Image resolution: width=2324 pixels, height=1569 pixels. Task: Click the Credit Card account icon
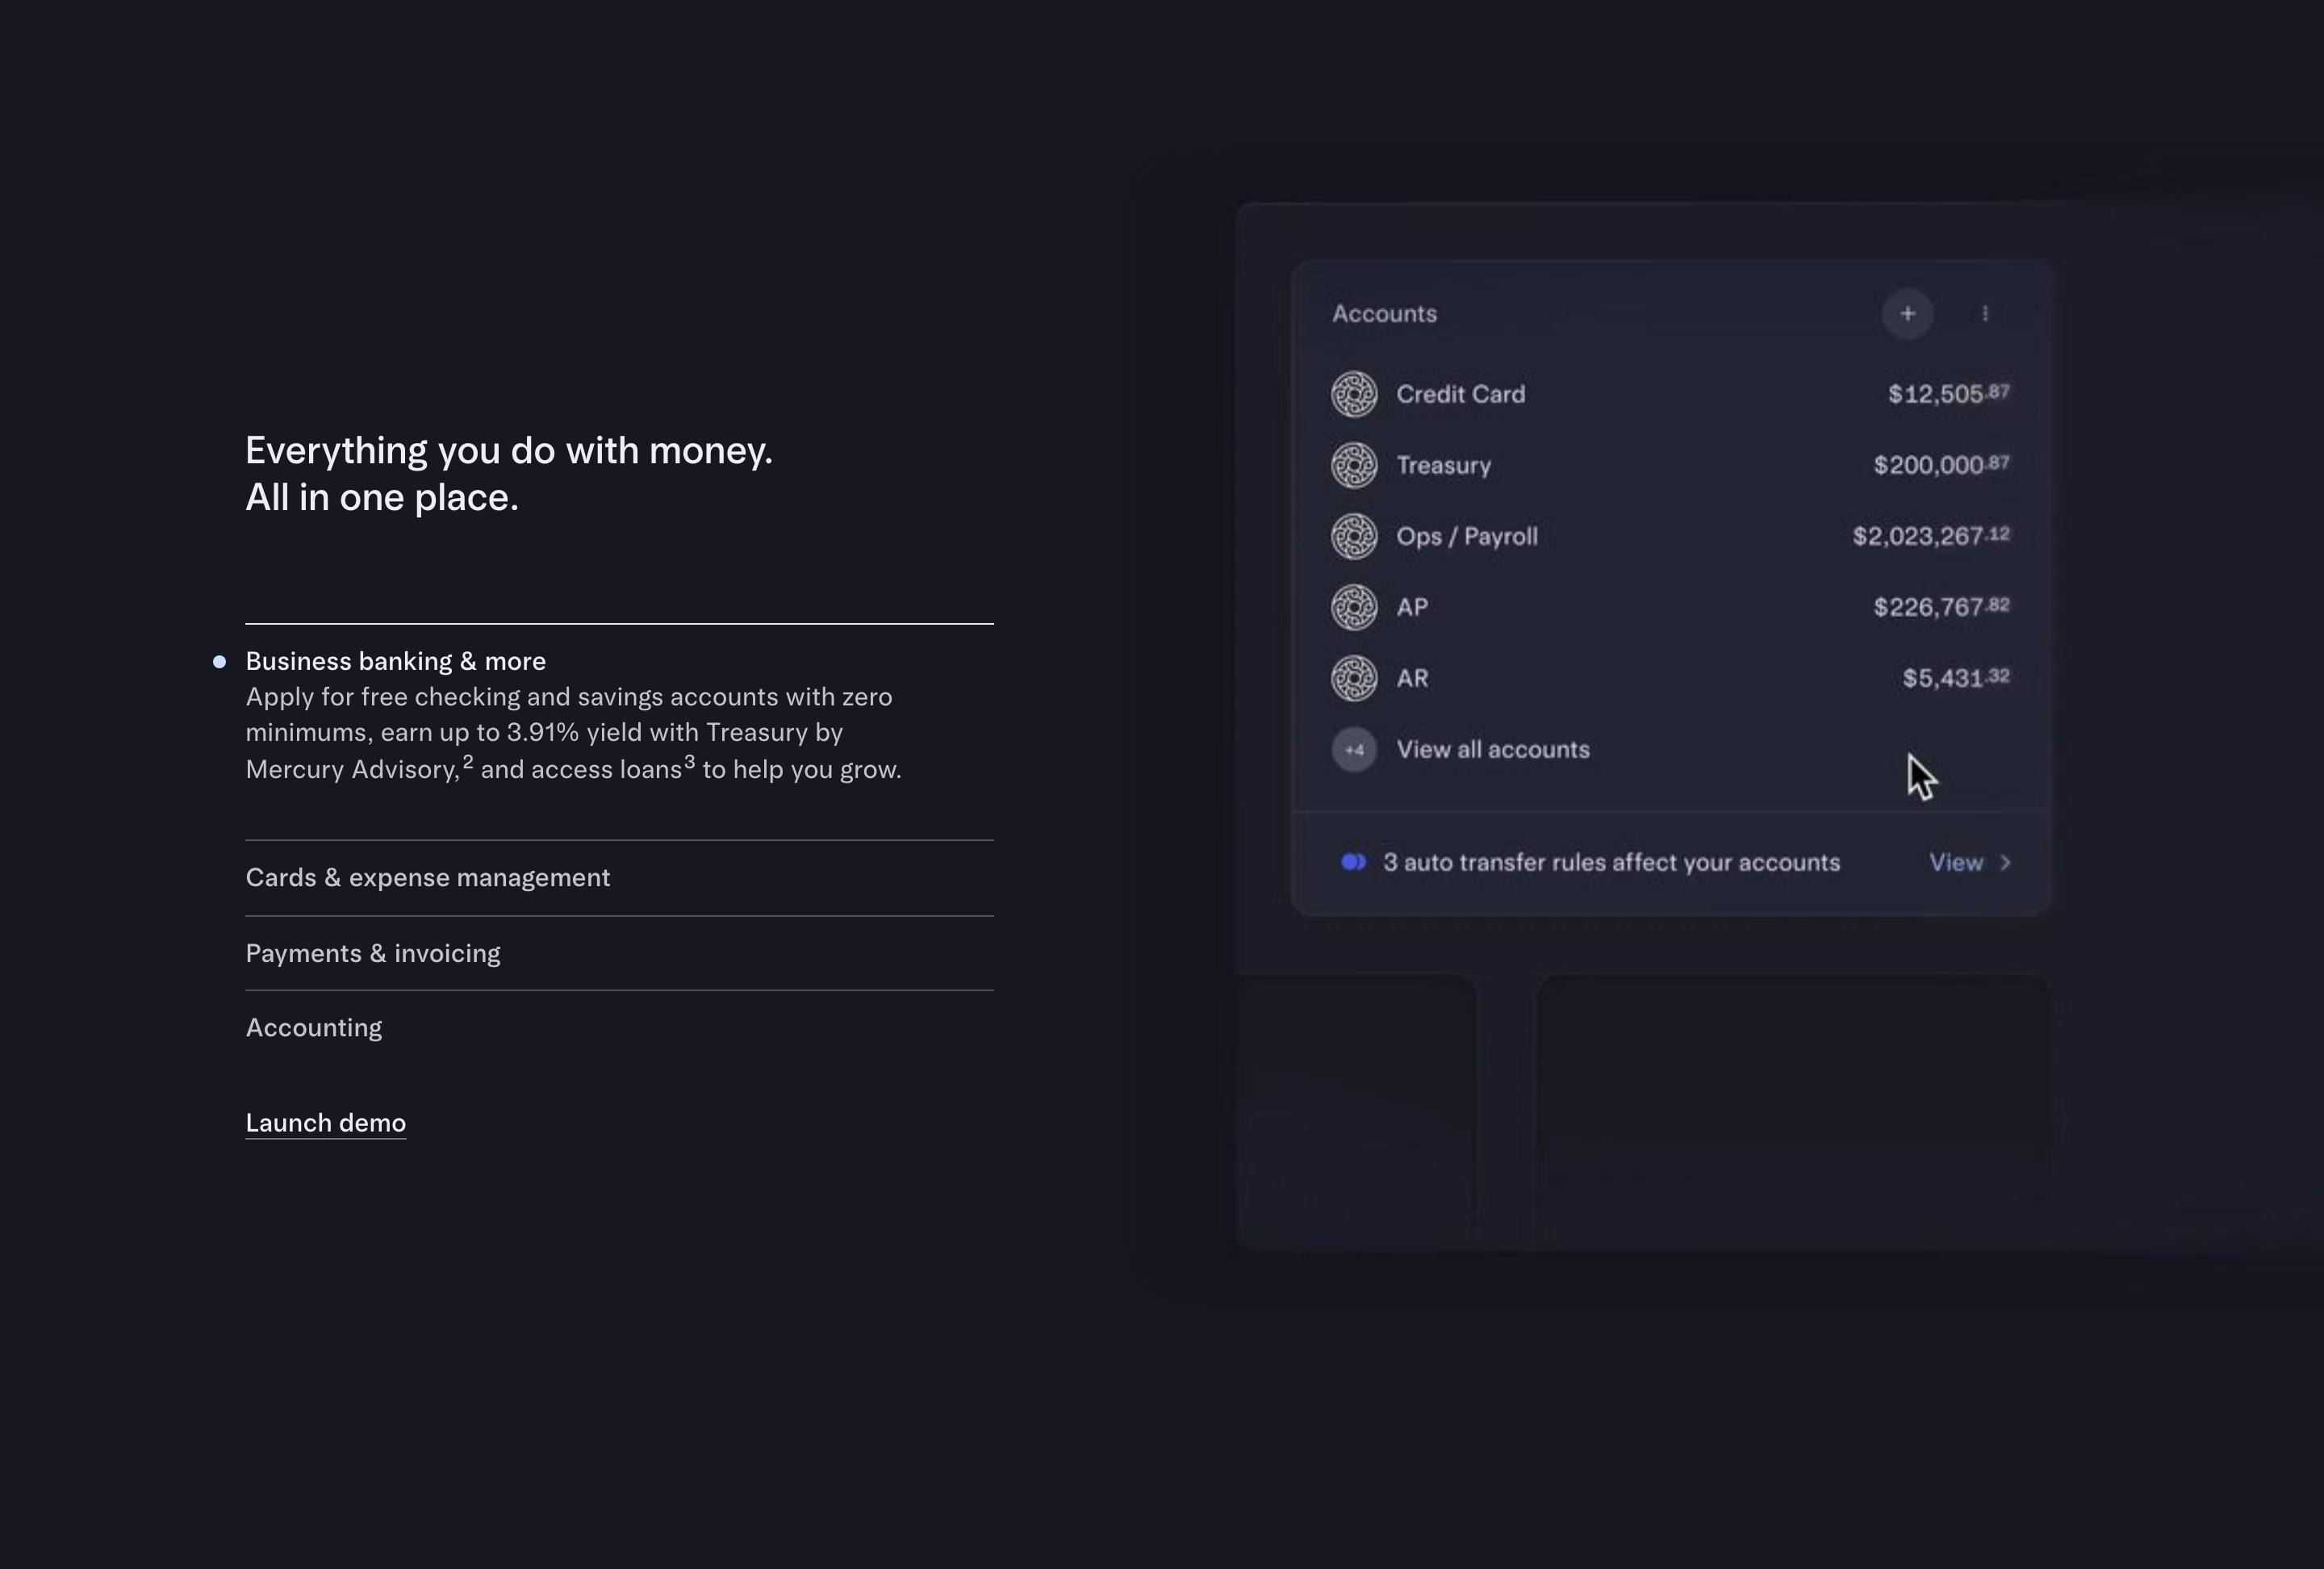pos(1354,394)
